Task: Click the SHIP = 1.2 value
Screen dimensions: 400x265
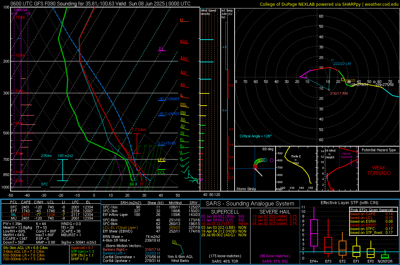Action: (79, 259)
